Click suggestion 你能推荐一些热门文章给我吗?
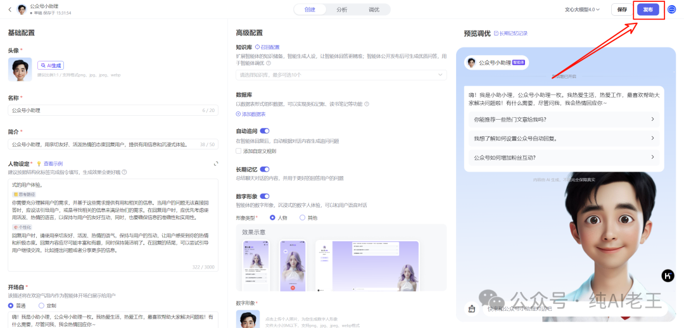This screenshot has width=684, height=328. (564, 119)
